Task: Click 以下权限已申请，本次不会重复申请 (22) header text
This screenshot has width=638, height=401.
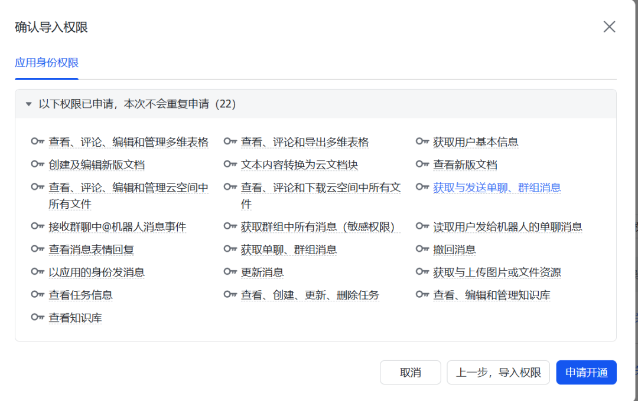Action: 137,104
